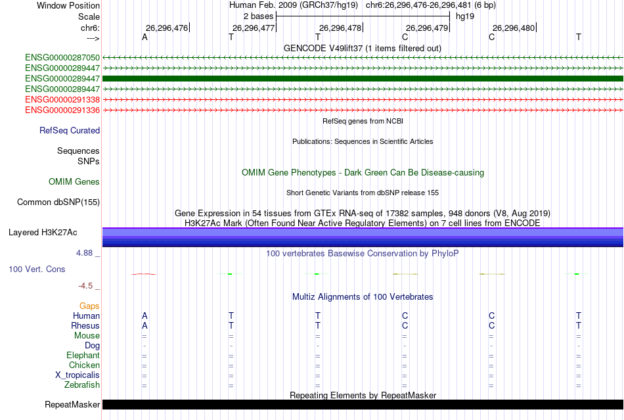The height and width of the screenshot is (420, 624).
Task: Select the 2 bases scale bar
Action: click(x=363, y=16)
